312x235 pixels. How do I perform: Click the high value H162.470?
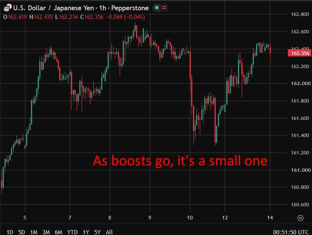pyautogui.click(x=41, y=17)
